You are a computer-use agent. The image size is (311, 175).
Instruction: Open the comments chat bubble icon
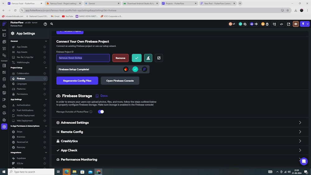pyautogui.click(x=245, y=24)
